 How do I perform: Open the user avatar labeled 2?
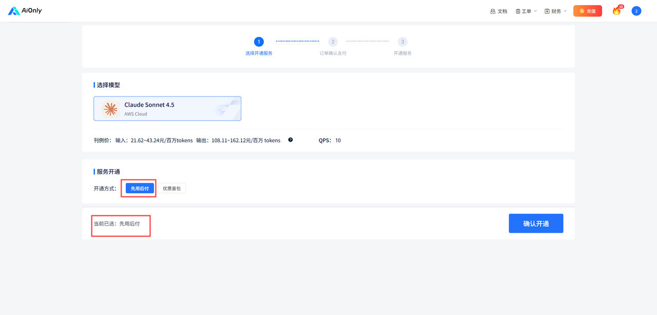coord(636,11)
